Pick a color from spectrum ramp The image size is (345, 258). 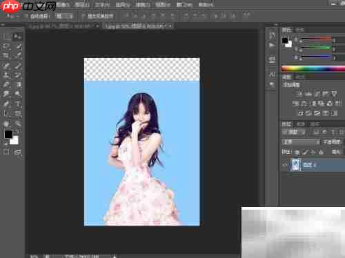coord(313,69)
